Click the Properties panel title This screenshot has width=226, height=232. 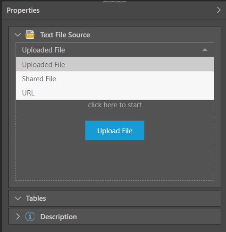23,10
